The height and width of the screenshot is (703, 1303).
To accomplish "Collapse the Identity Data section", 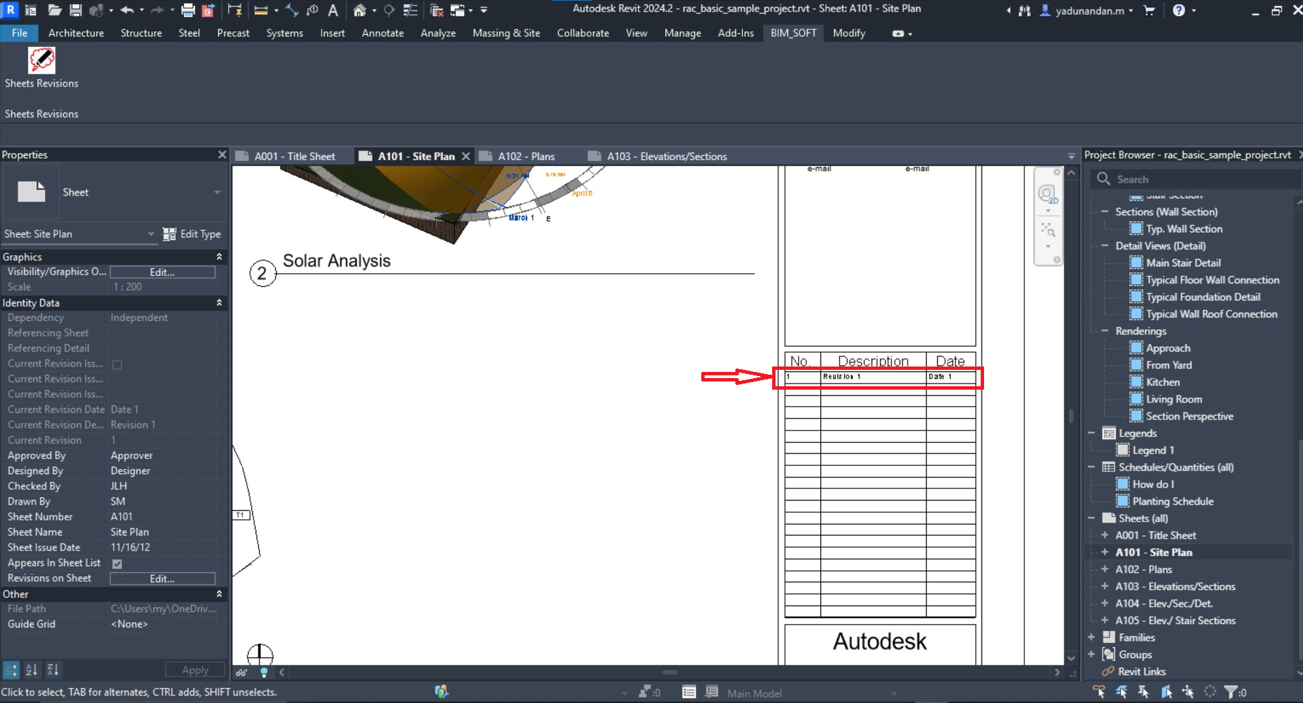I will 219,302.
